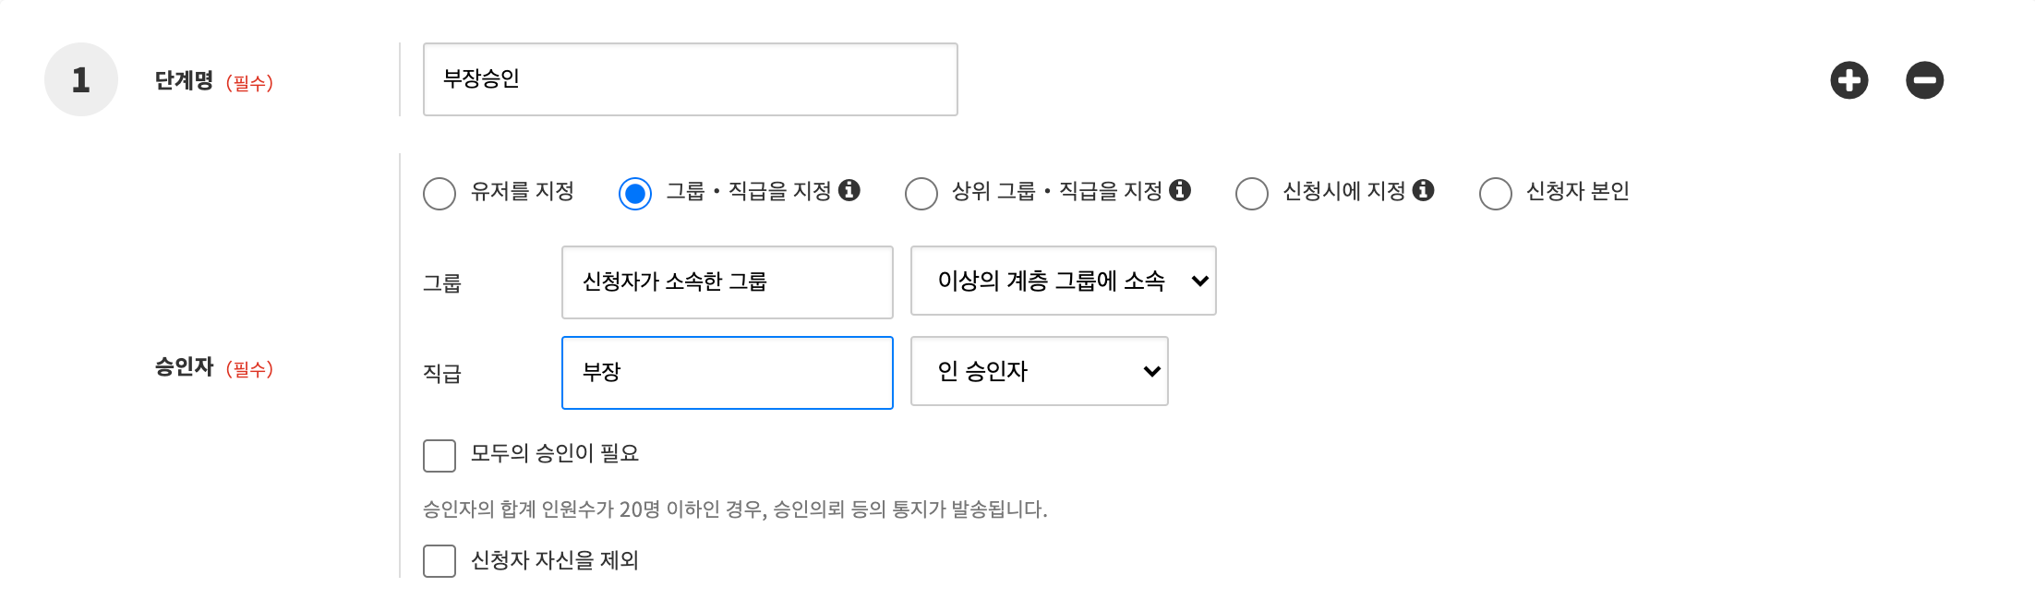Screen dimensions: 2035x611
Task: Choose 상위 그룹・직급을 지정 radio button
Action: 921,194
